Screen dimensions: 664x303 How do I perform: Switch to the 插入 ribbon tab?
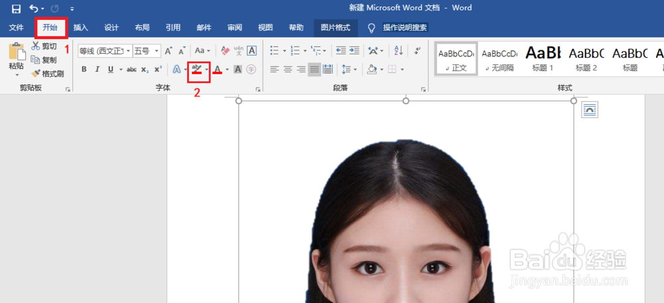pyautogui.click(x=80, y=28)
